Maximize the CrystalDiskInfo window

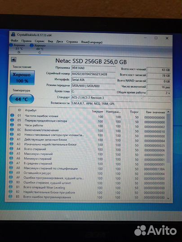(x=156, y=38)
